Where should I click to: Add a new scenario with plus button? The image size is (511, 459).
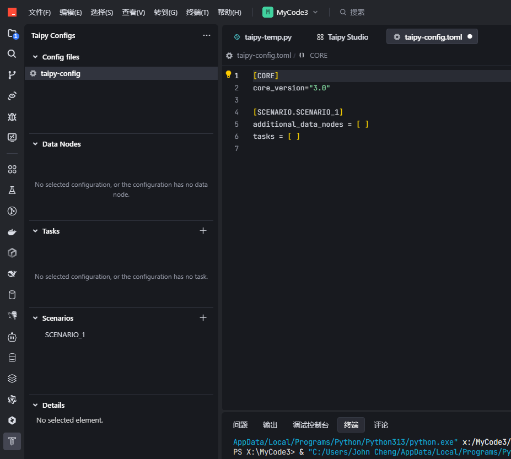(203, 318)
